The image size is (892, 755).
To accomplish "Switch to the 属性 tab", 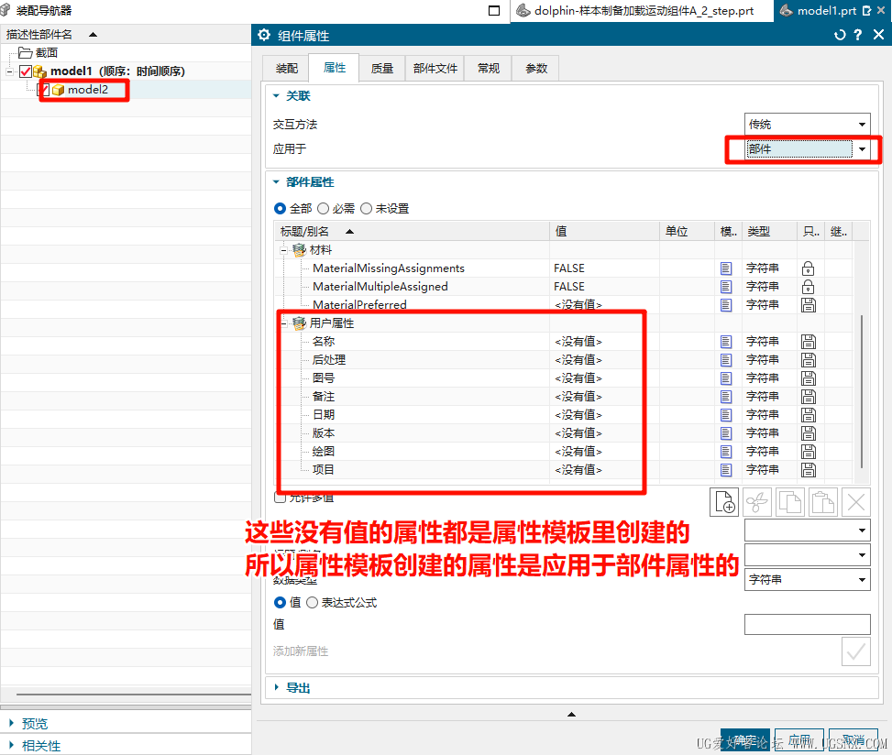I will click(x=334, y=68).
